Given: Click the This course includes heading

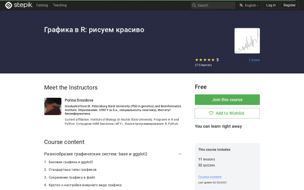Looking at the screenshot, I should 214,149.
